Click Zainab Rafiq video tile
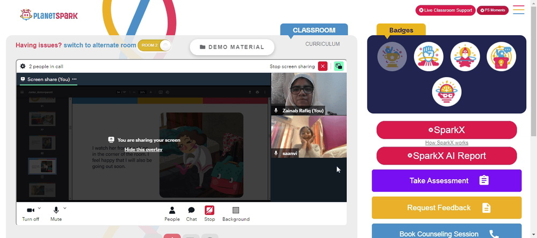The width and height of the screenshot is (537, 238). [309, 94]
